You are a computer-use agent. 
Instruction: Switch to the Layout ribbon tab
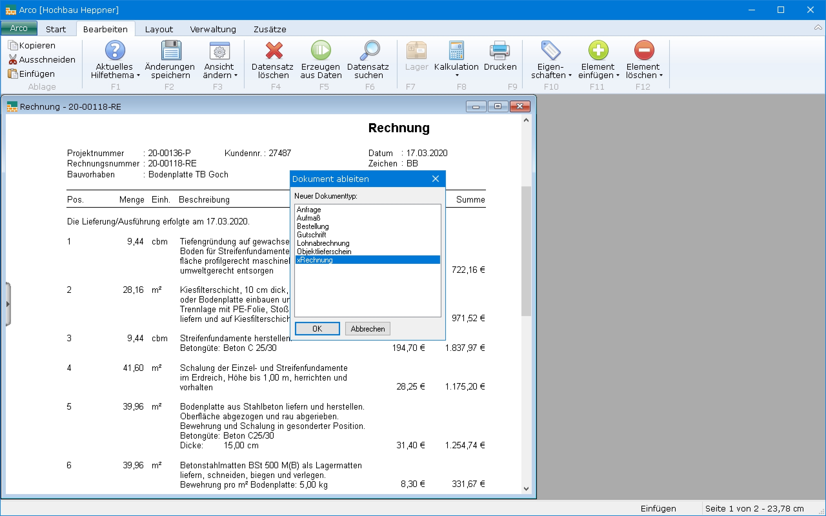click(x=159, y=29)
